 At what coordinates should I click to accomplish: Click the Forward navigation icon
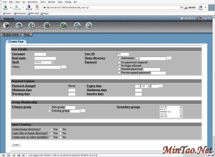tap(17, 7)
